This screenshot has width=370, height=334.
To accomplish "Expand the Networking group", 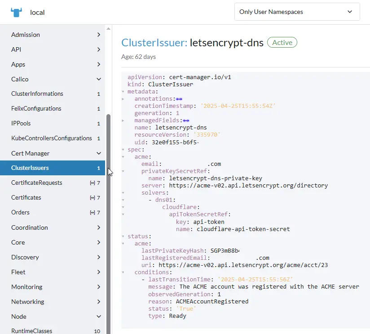I will tap(99, 302).
